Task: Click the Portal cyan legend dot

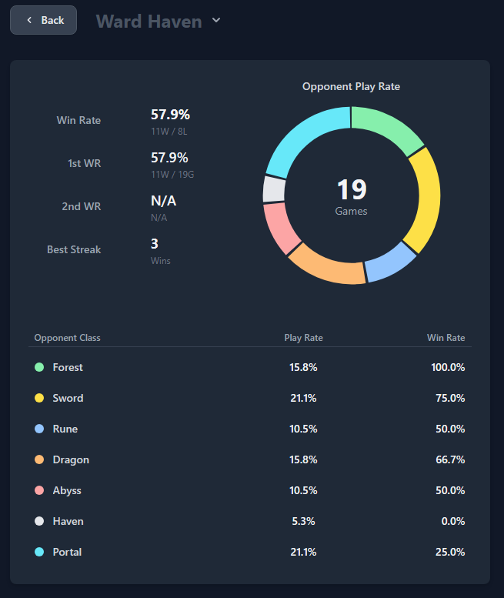Action: click(x=39, y=552)
